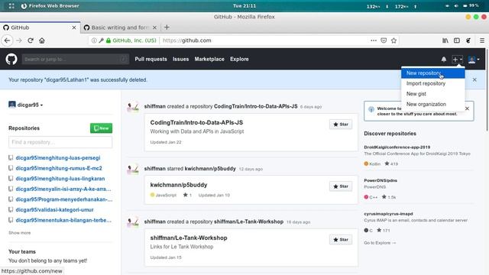Select New gist menu entry

coord(433,94)
